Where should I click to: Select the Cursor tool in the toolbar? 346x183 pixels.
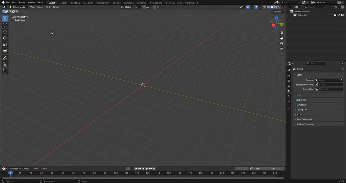click(x=5, y=25)
